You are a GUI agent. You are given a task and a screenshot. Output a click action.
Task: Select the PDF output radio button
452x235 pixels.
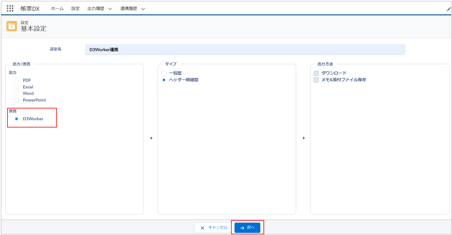click(16, 80)
